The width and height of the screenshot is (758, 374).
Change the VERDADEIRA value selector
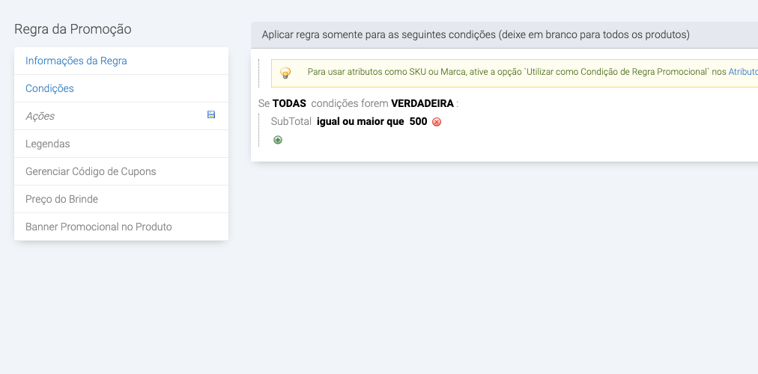(422, 103)
